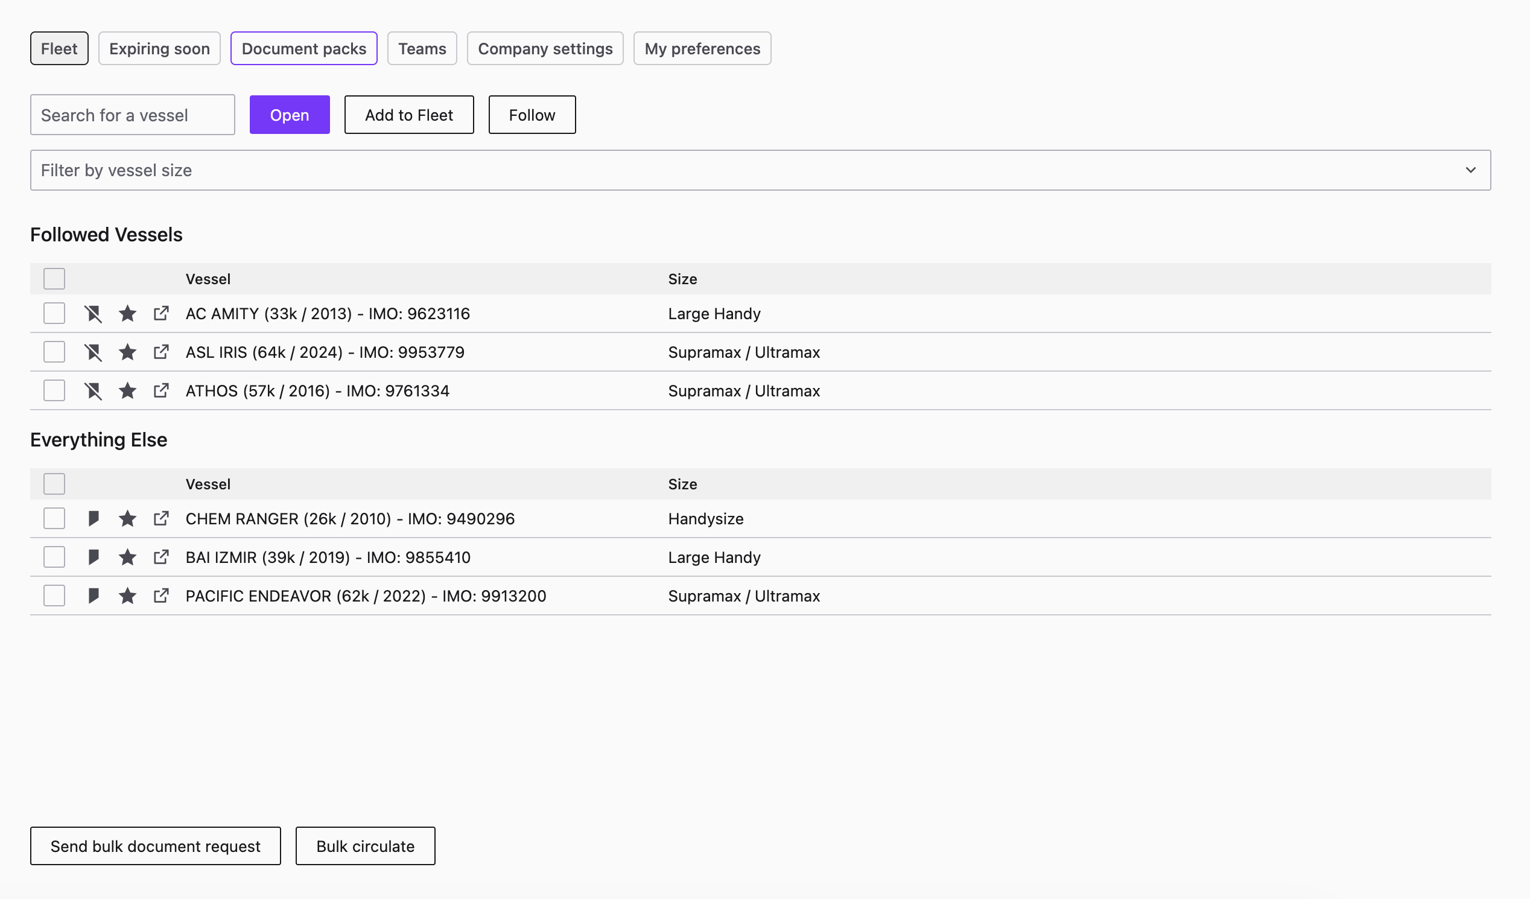
Task: Unfollow AC AMITY via crossed flag icon
Action: pyautogui.click(x=93, y=314)
